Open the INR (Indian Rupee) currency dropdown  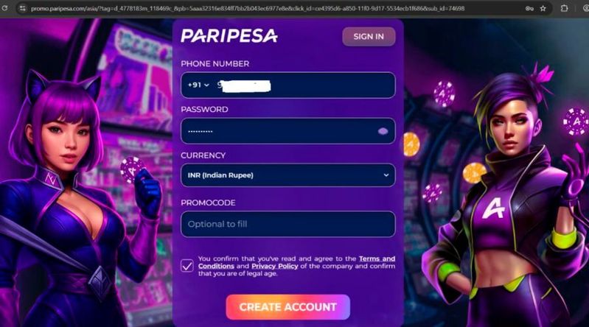click(x=287, y=175)
